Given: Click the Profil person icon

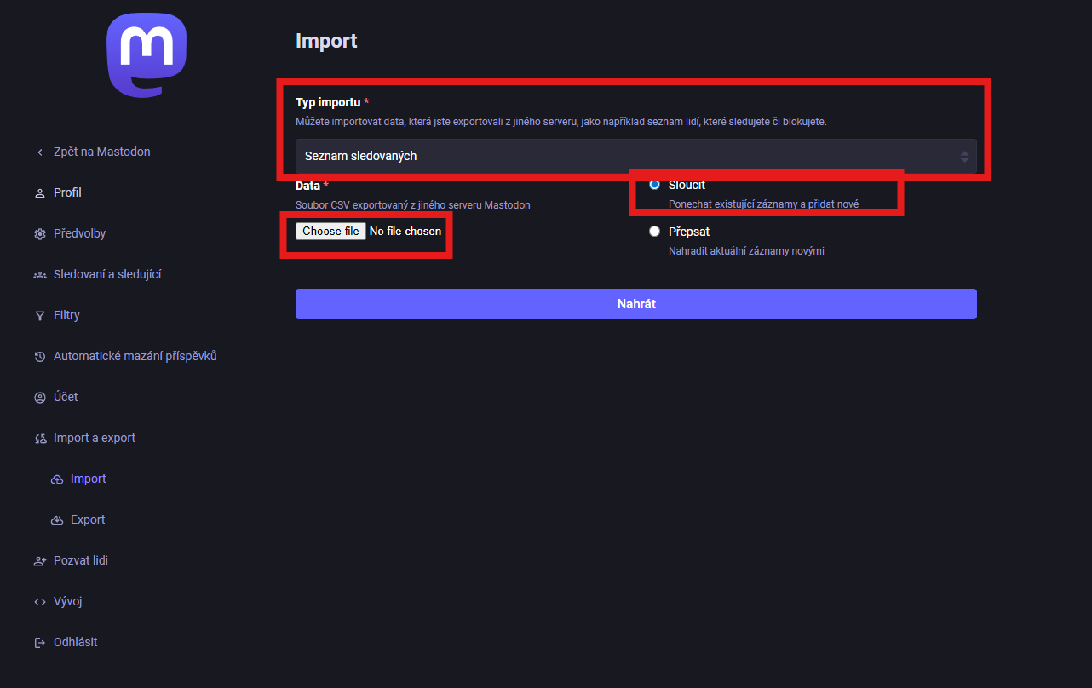Looking at the screenshot, I should click(x=39, y=193).
